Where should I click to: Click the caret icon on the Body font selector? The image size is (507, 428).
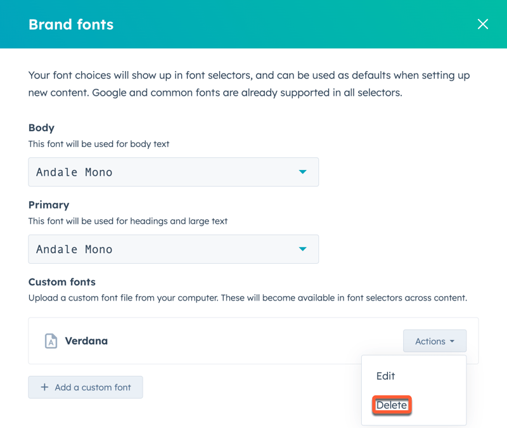pyautogui.click(x=303, y=172)
